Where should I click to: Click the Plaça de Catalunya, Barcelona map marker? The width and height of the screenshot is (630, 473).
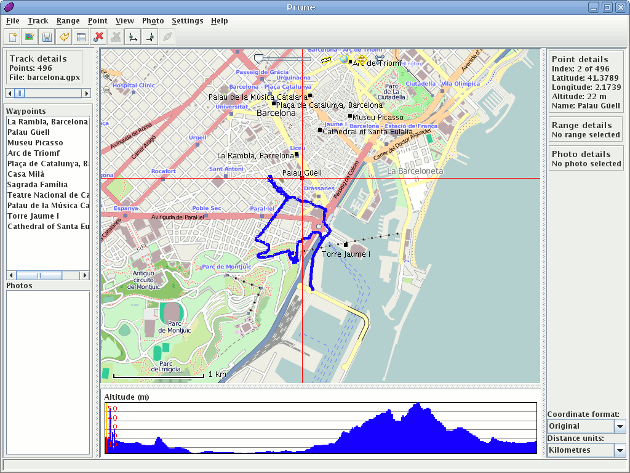pos(274,103)
